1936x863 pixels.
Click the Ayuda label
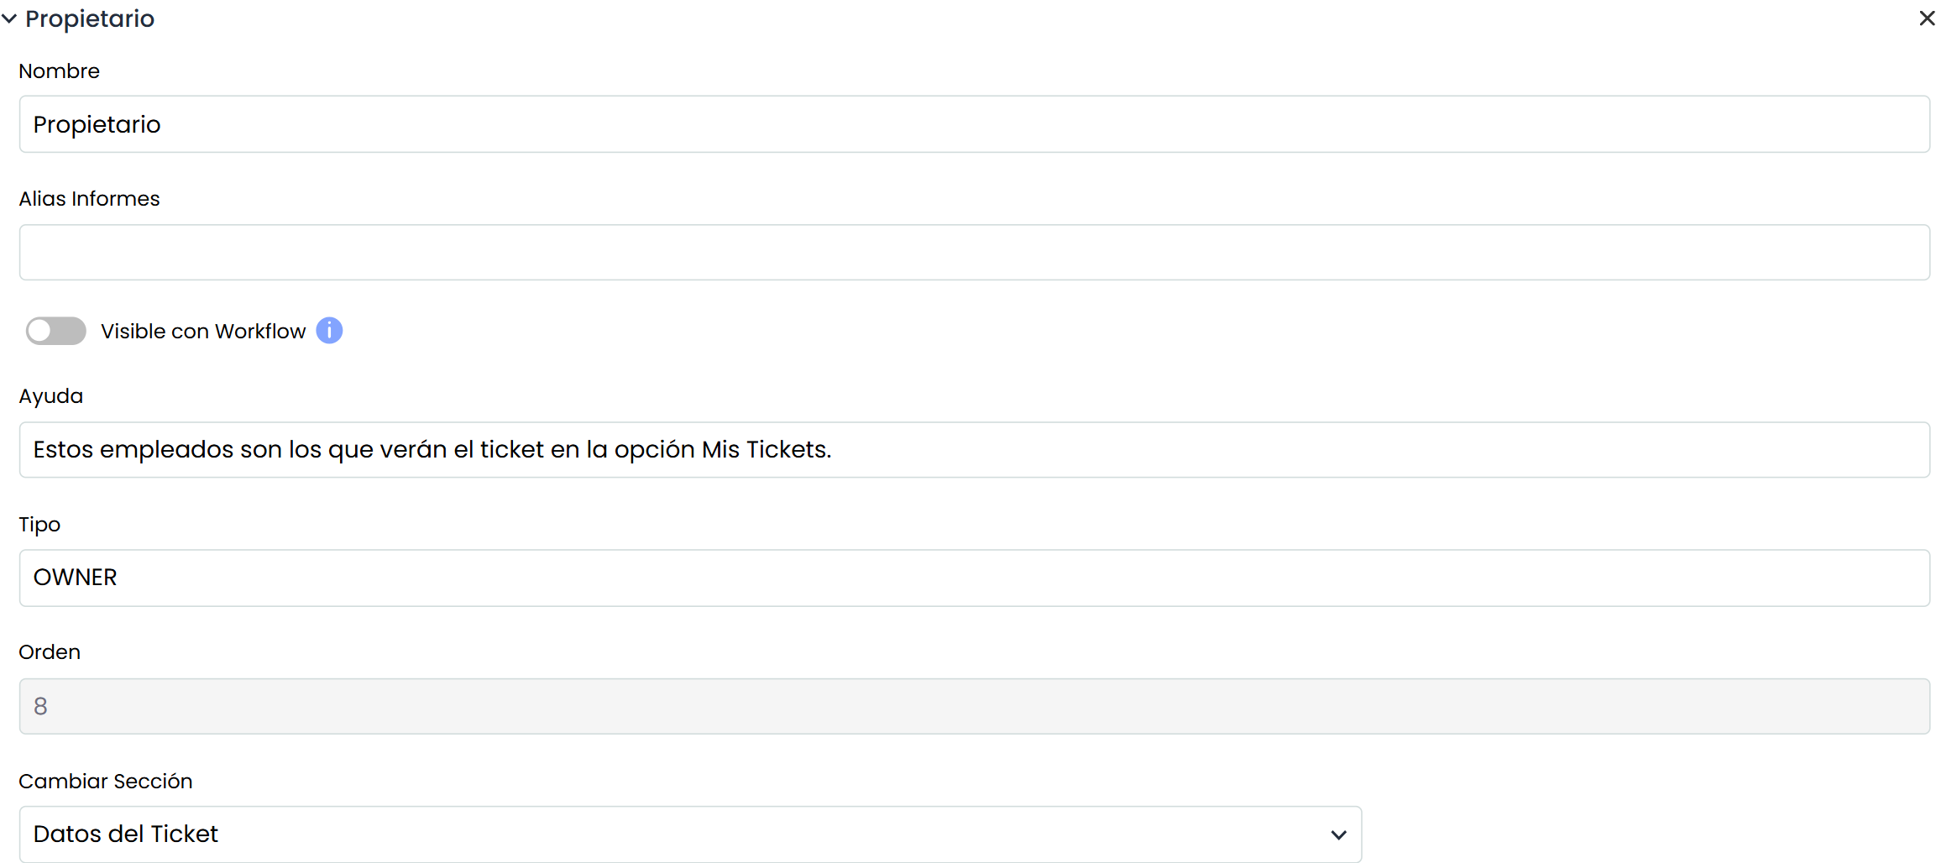(x=50, y=396)
